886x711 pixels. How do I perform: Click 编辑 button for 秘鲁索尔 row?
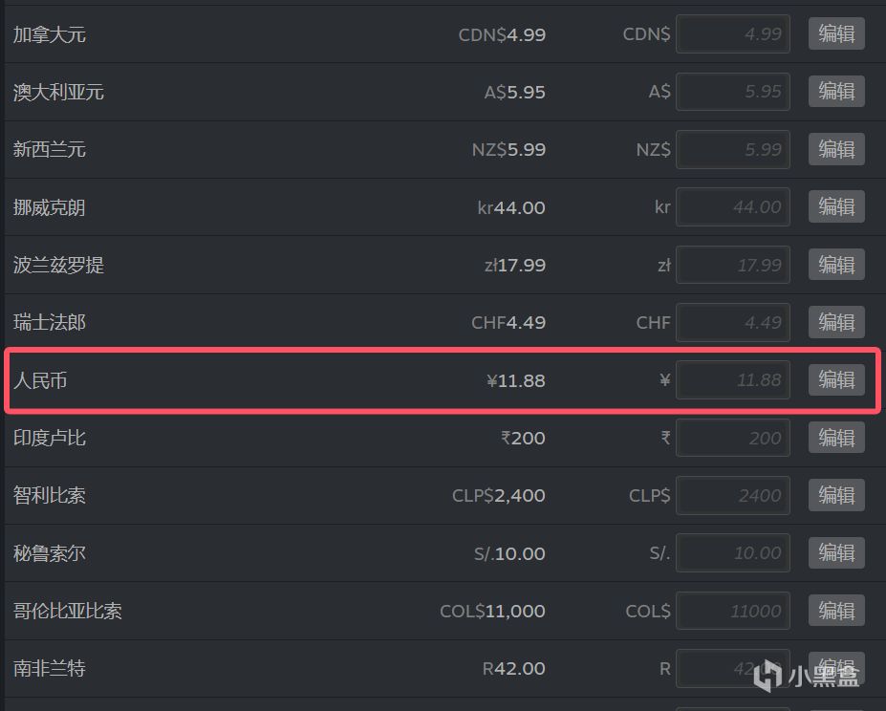[x=836, y=552]
